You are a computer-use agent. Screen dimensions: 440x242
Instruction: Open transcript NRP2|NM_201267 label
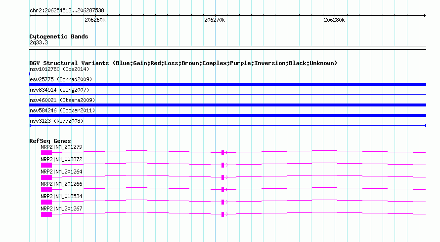click(61, 208)
